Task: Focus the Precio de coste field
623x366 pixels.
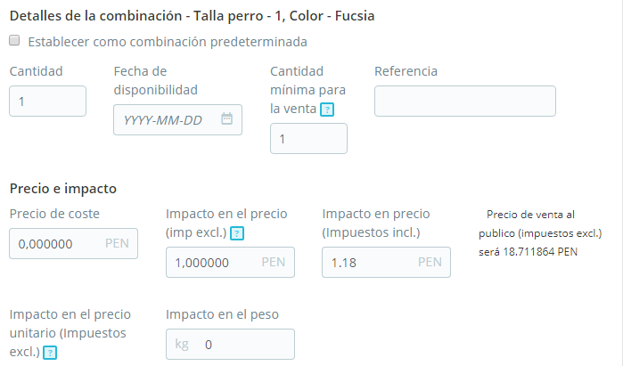Action: pyautogui.click(x=57, y=243)
